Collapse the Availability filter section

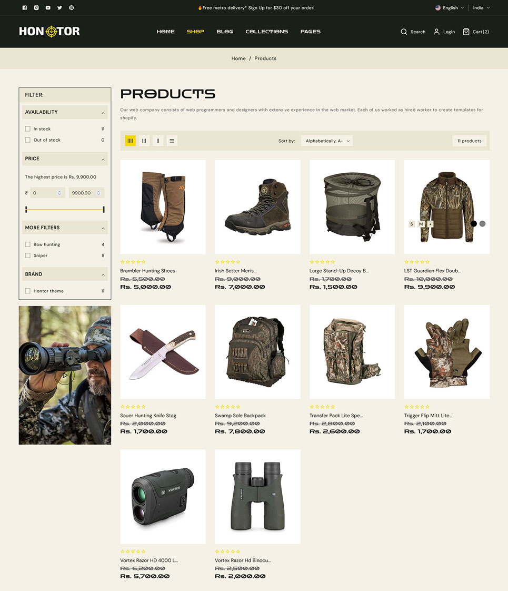pos(103,113)
